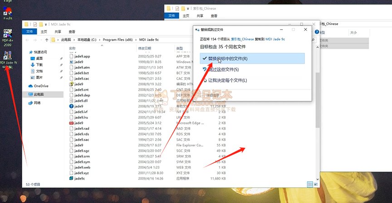
Task: Open the quick access toolbar dropdown arrow
Action: (47, 24)
